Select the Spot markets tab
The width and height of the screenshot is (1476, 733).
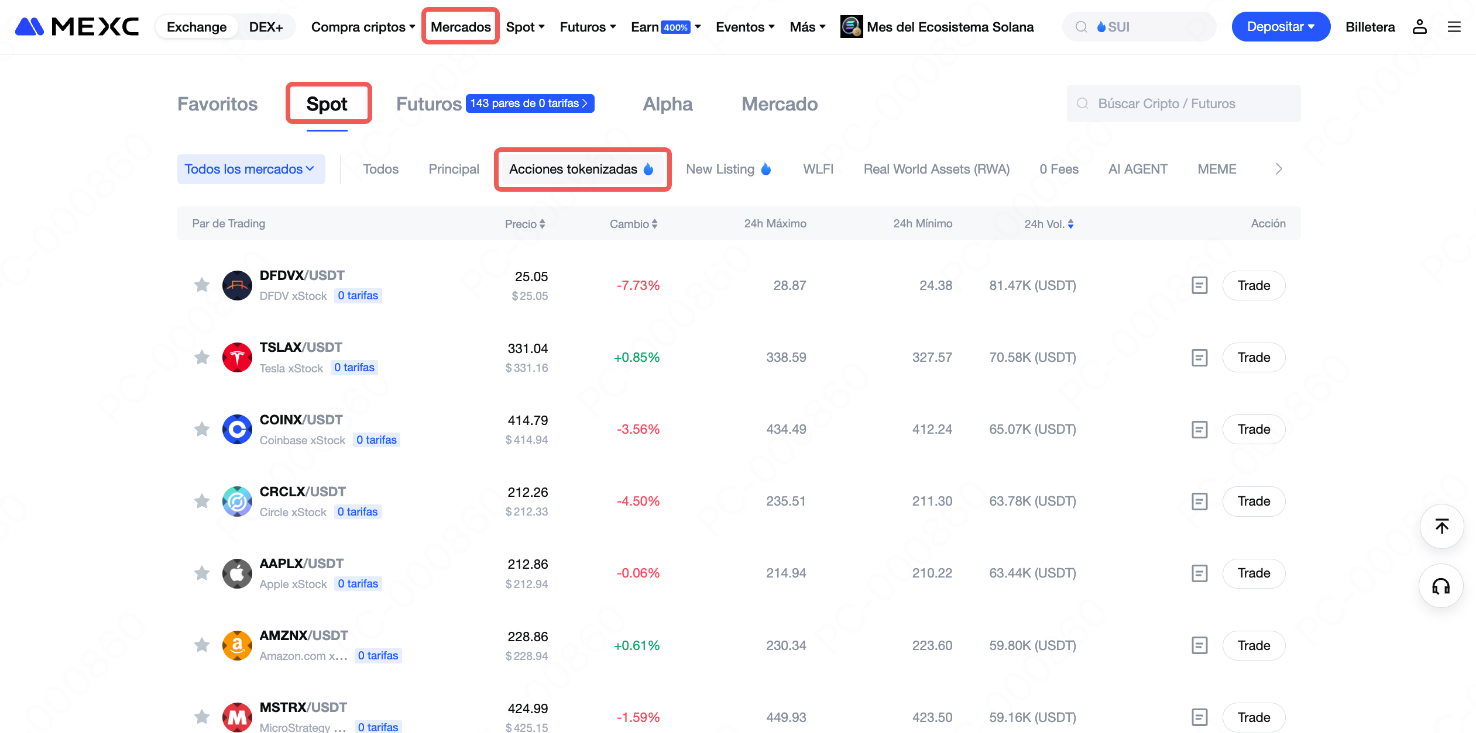pyautogui.click(x=327, y=104)
